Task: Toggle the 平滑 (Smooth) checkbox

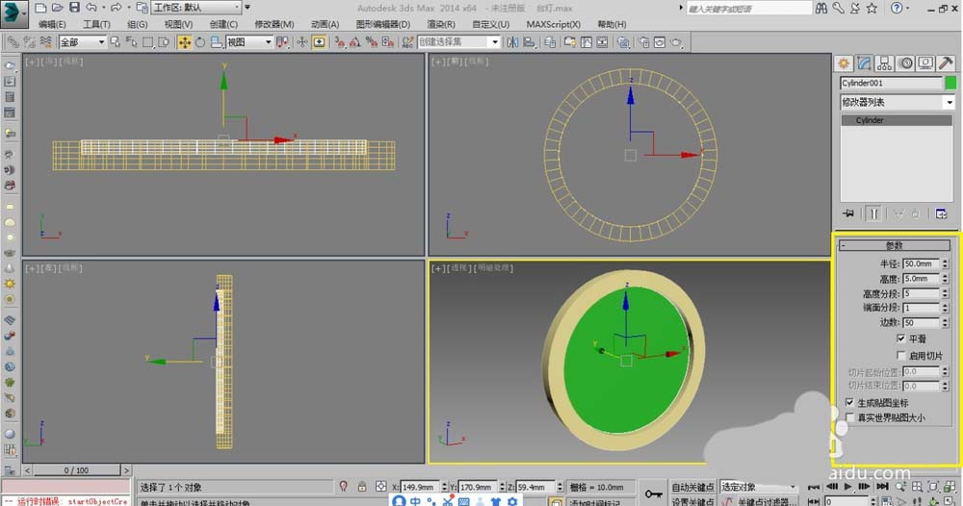Action: (x=900, y=339)
